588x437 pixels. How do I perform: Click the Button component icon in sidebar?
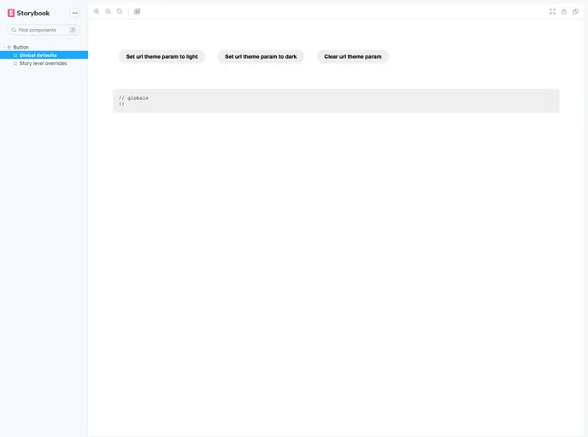tap(9, 47)
